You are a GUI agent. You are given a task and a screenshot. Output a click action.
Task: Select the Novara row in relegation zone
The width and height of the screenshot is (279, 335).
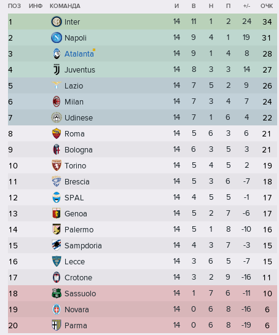click(x=143, y=309)
